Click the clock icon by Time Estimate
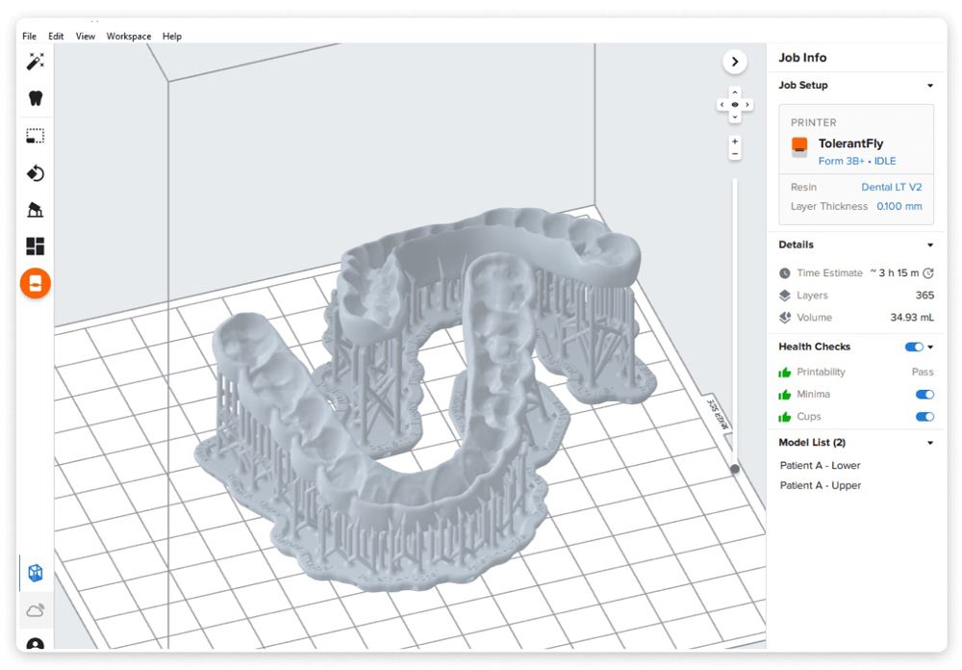 (785, 273)
